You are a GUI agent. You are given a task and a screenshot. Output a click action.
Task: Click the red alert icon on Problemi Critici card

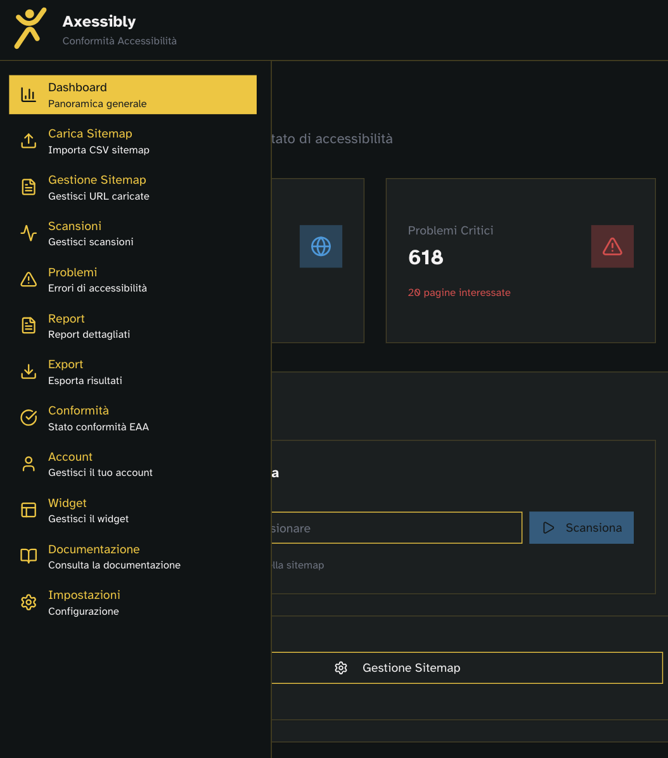click(x=612, y=246)
